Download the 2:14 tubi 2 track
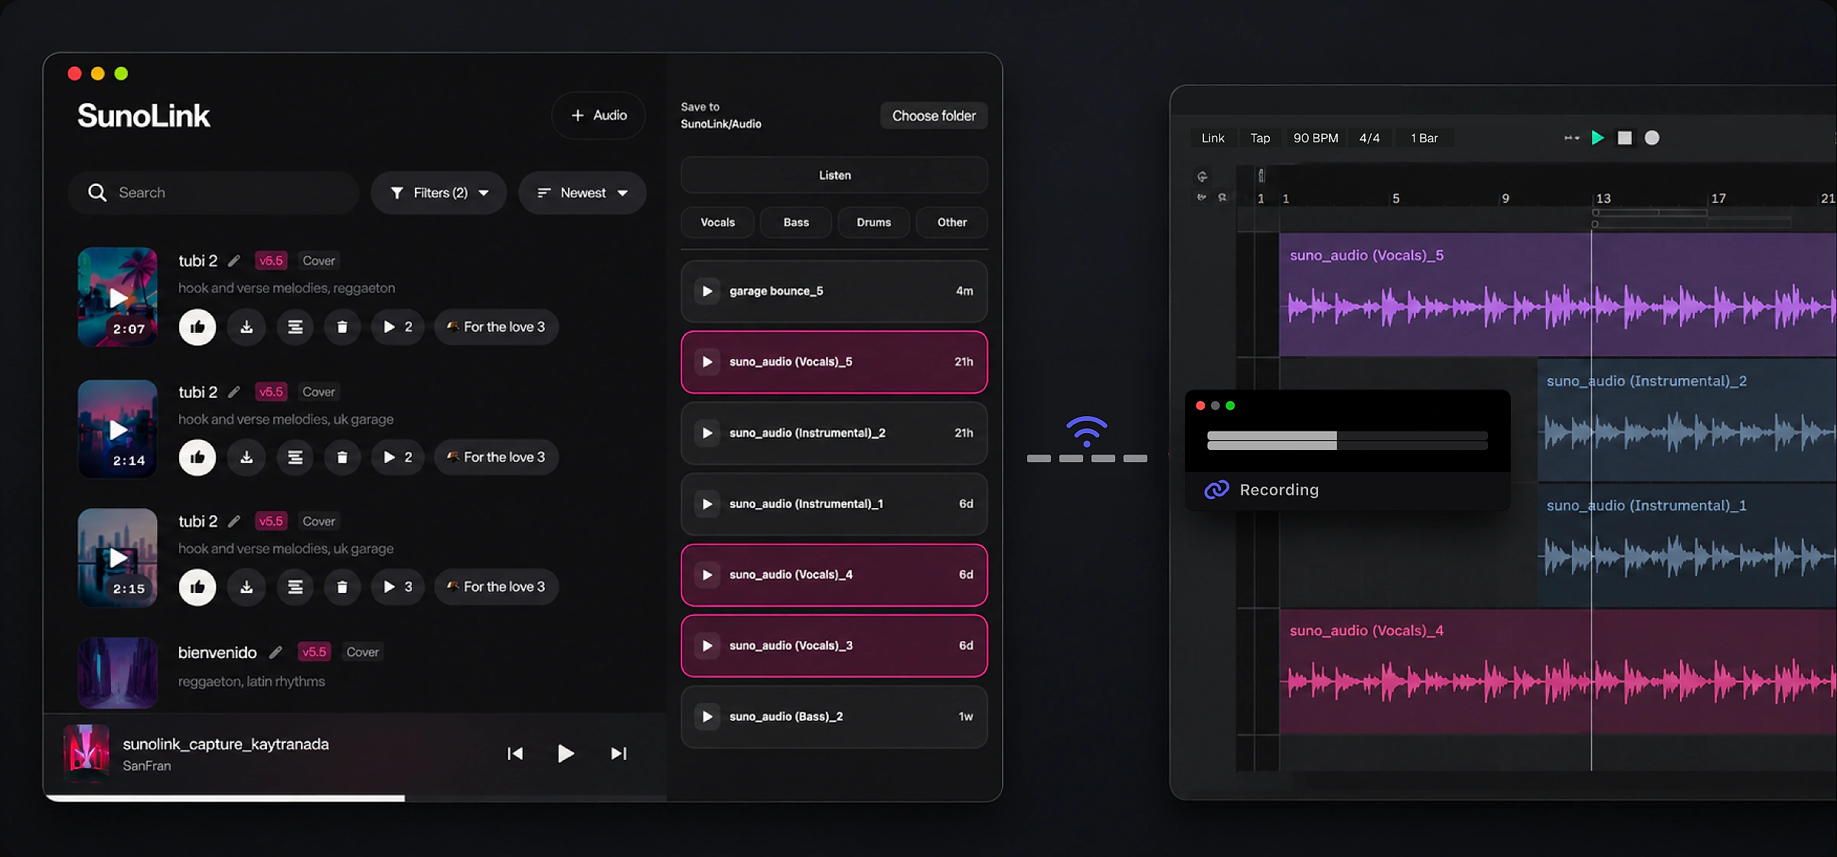The image size is (1837, 857). pos(246,458)
